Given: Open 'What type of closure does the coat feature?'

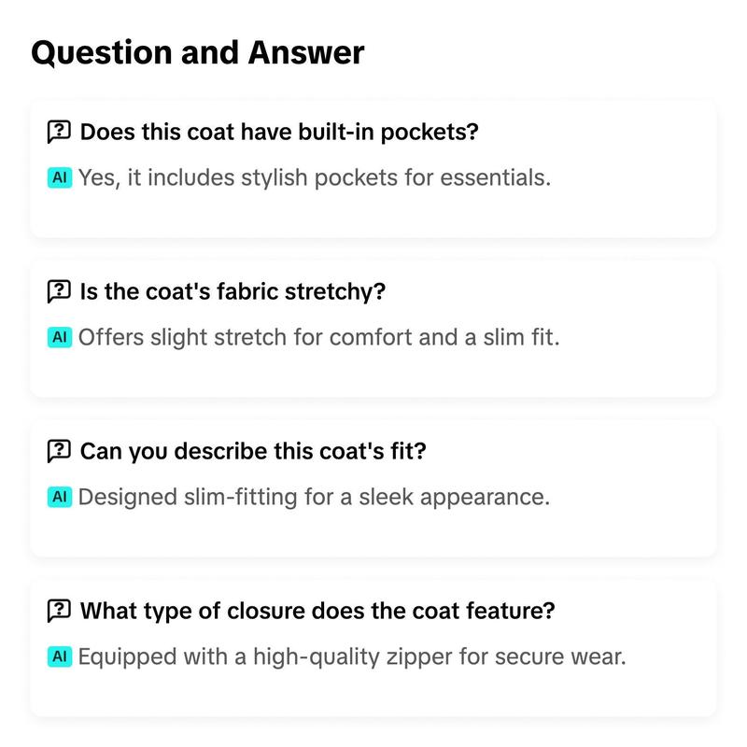Looking at the screenshot, I should click(317, 611).
